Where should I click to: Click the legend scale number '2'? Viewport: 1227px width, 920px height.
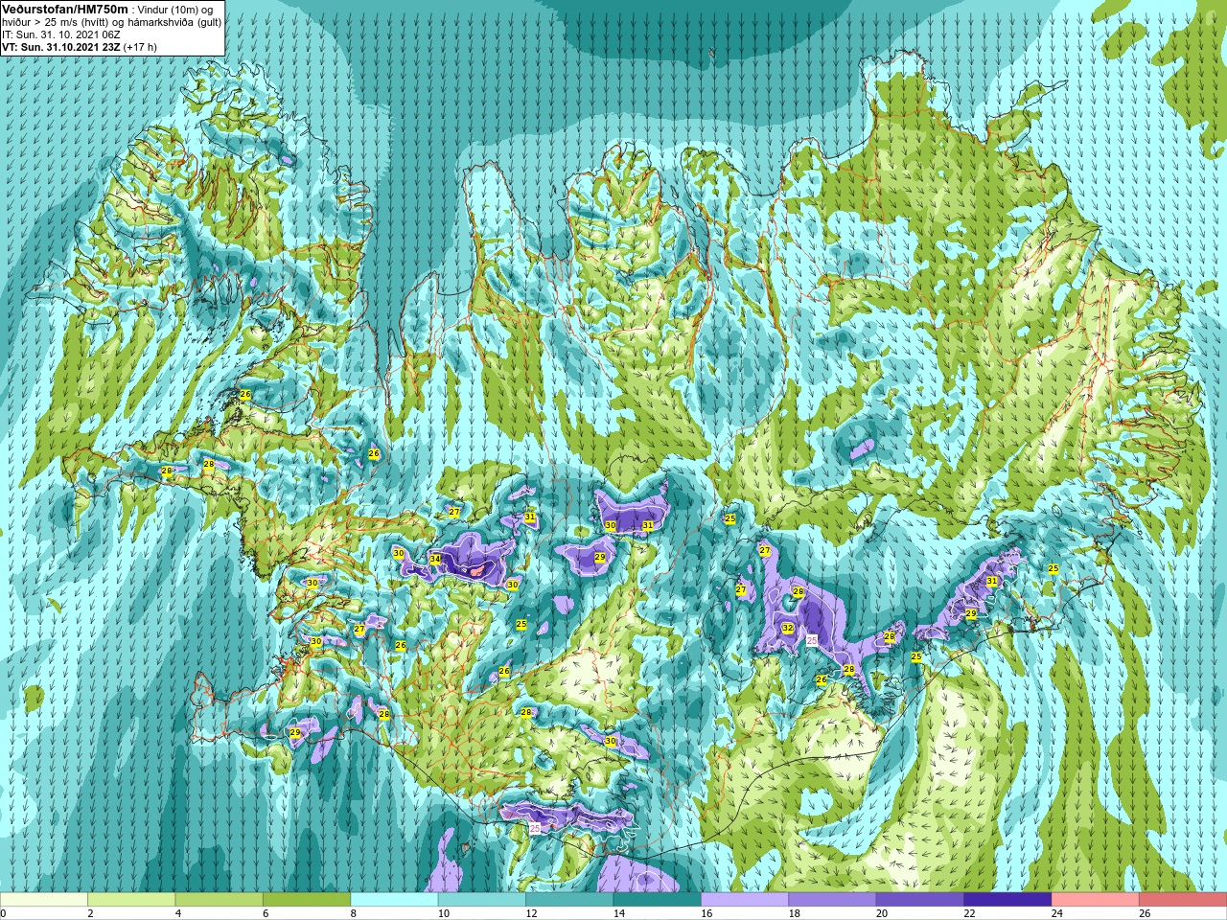click(90, 913)
